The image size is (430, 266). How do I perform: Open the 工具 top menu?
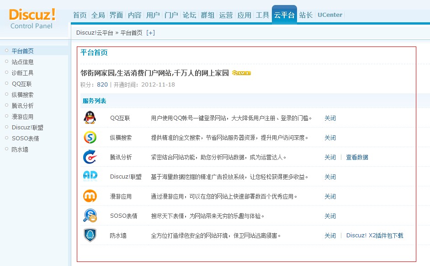(262, 15)
